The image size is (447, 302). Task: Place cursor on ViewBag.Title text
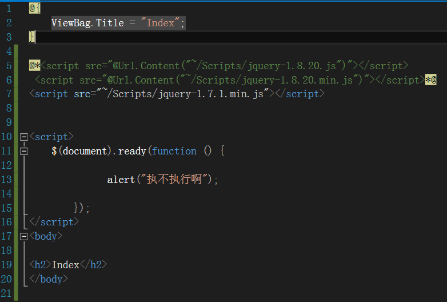[x=87, y=23]
